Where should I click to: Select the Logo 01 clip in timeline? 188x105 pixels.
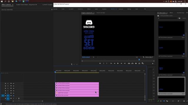point(77,93)
